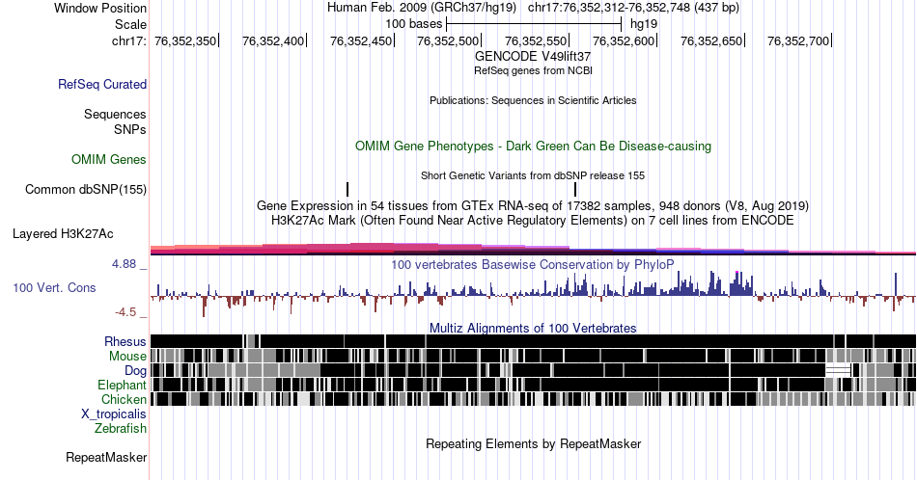Click RefSeq genes from NCBI title
The height and width of the screenshot is (480, 917).
(533, 70)
